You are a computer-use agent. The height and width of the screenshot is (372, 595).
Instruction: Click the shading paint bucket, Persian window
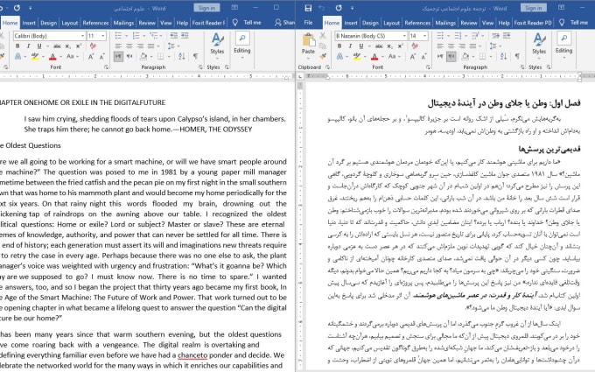[x=465, y=57]
